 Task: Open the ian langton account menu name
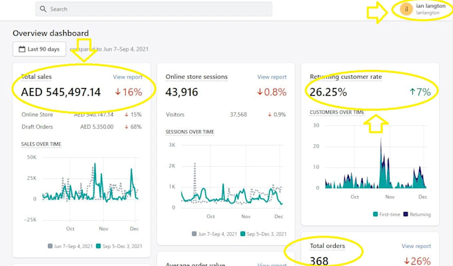430,6
